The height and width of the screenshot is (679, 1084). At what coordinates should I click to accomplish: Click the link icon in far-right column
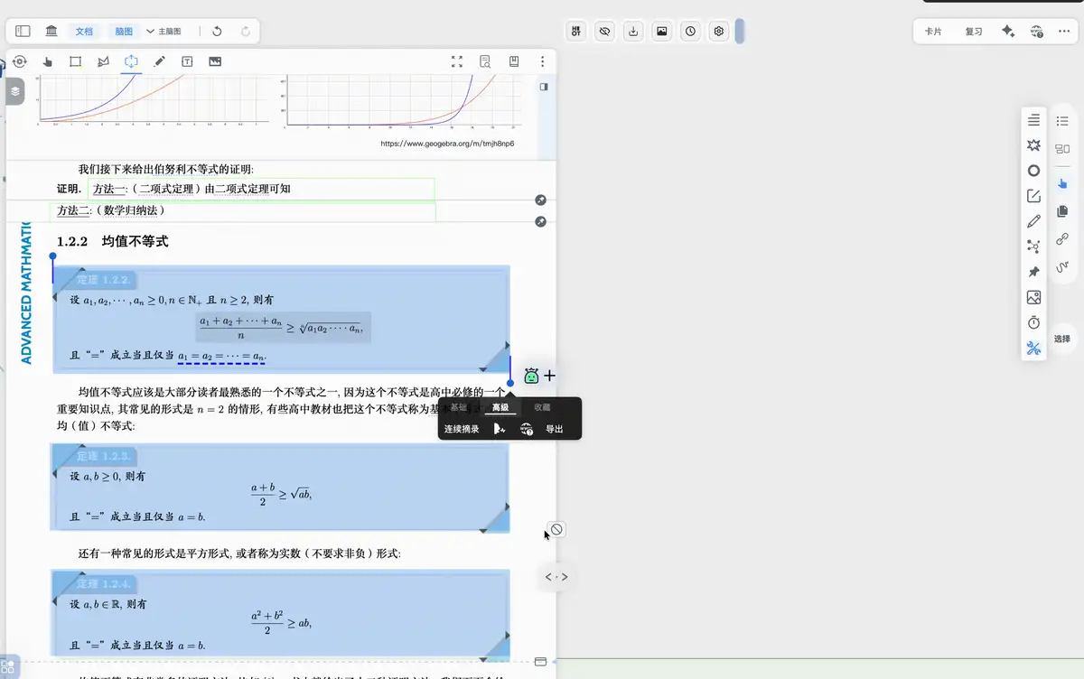tap(1062, 239)
